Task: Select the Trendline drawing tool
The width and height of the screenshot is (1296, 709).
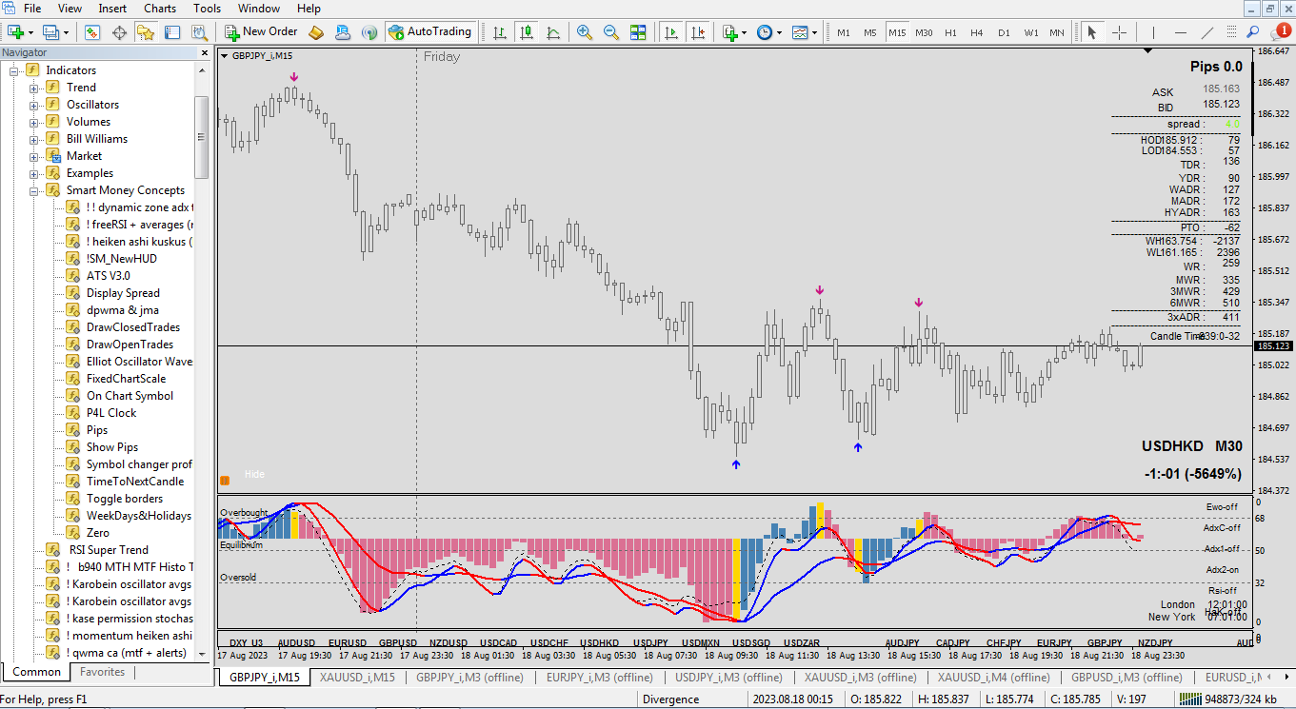Action: pos(1206,32)
